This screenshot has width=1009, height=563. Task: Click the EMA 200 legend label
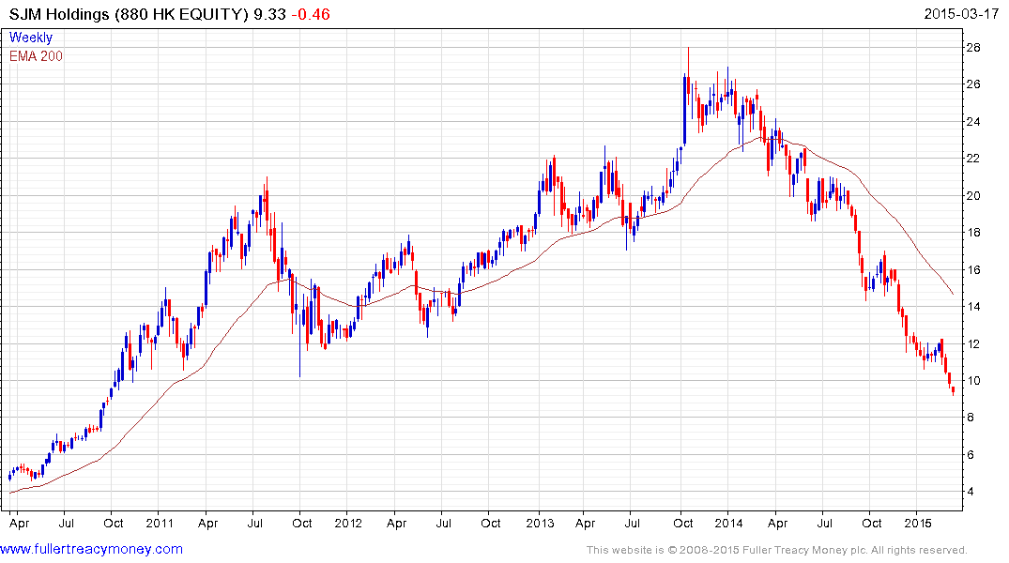point(36,56)
